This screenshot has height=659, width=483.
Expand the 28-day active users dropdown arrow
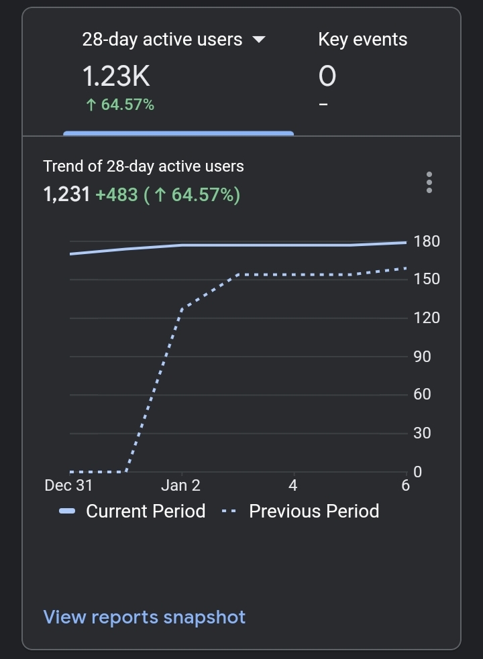pos(258,40)
